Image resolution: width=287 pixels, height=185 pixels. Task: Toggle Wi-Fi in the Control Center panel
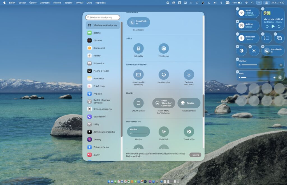[241, 13]
